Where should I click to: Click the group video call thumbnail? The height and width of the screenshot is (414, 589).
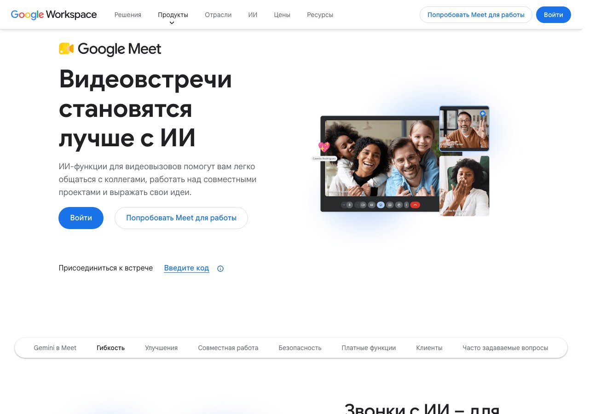coord(382,159)
